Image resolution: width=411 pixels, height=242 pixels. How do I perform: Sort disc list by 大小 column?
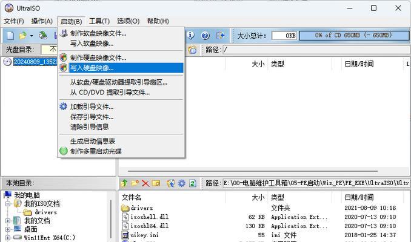click(258, 64)
